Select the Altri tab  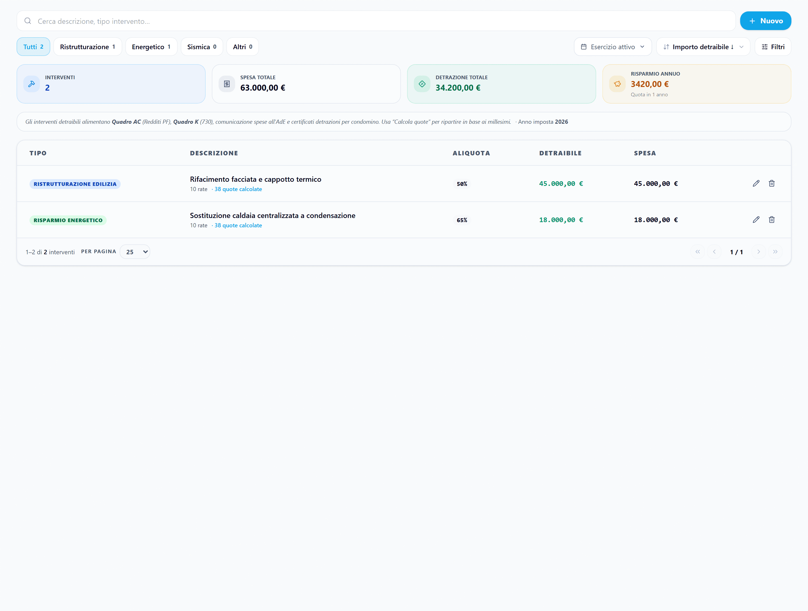(x=243, y=47)
